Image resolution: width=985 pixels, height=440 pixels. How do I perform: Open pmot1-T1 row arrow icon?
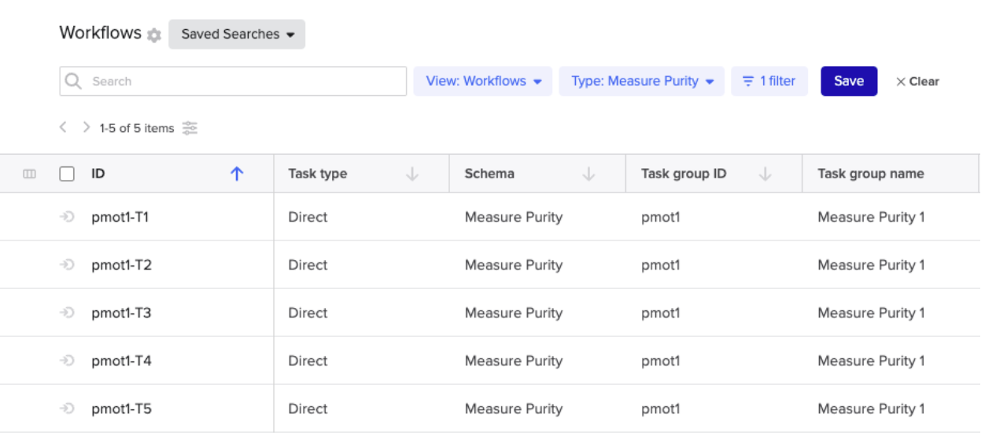coord(68,218)
